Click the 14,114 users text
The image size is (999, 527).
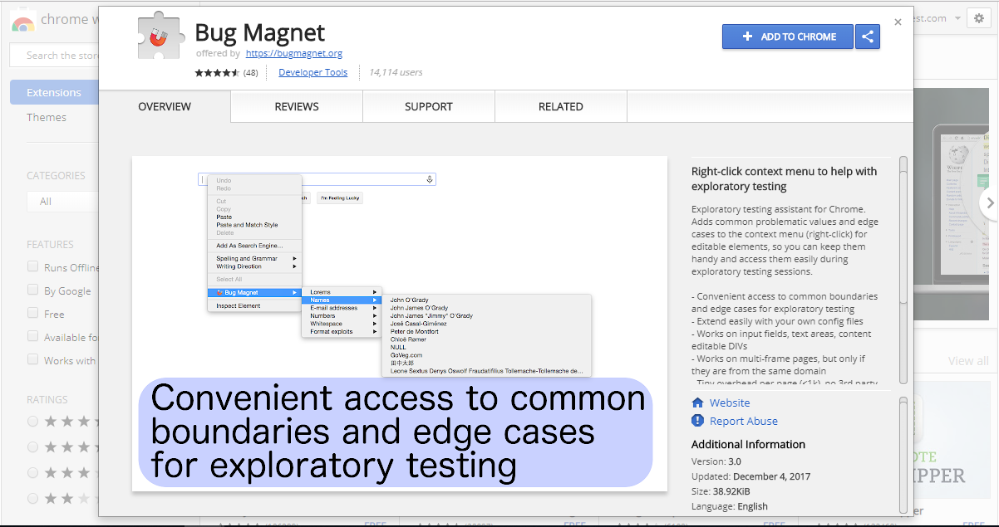click(x=396, y=72)
